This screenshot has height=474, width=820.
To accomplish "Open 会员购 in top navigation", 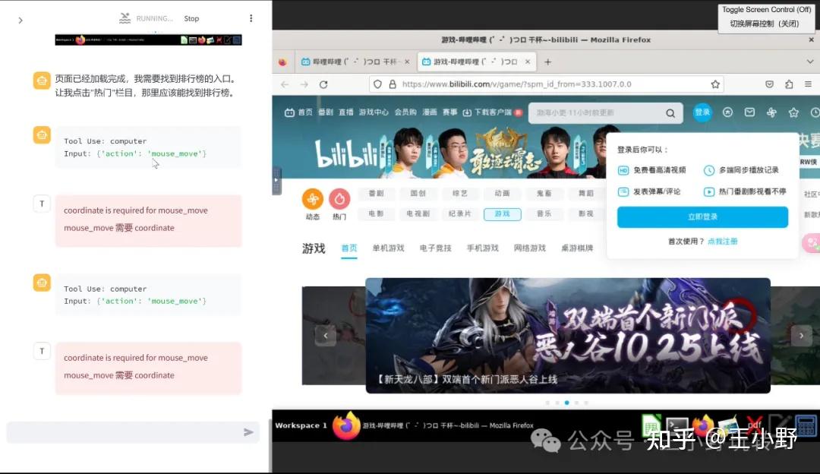I will coord(405,112).
